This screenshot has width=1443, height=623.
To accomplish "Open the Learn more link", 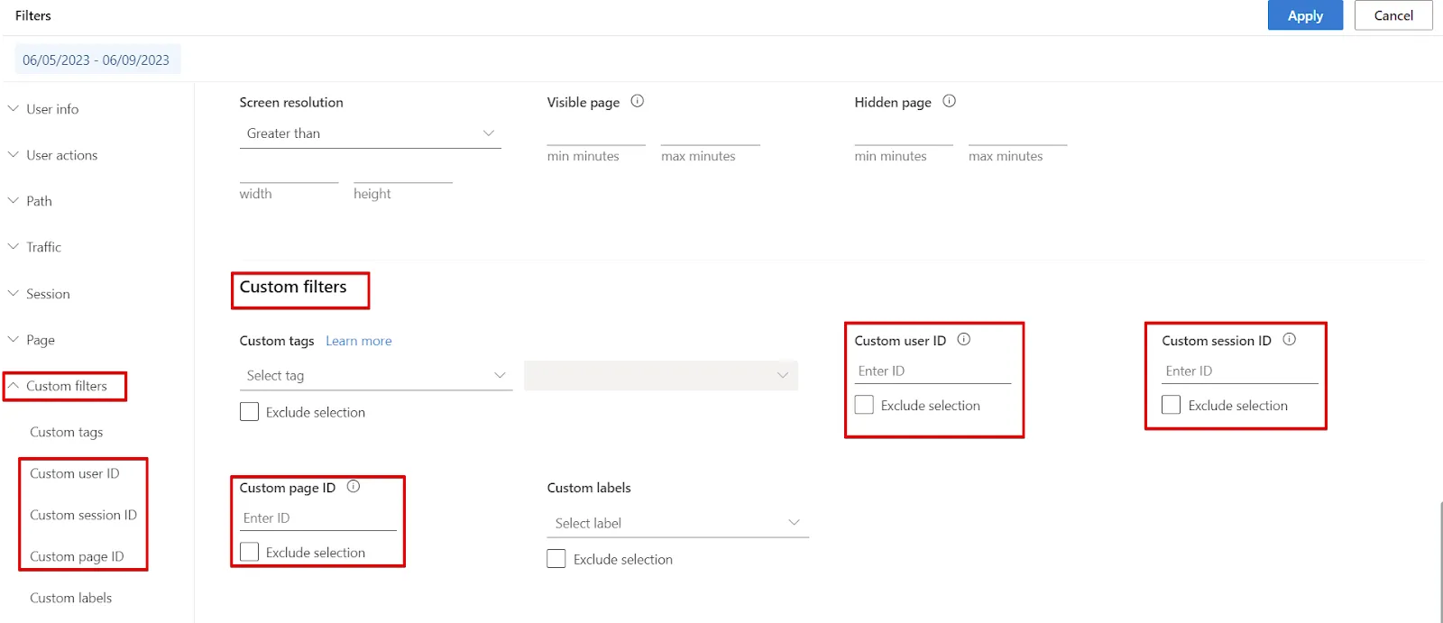I will coord(359,341).
